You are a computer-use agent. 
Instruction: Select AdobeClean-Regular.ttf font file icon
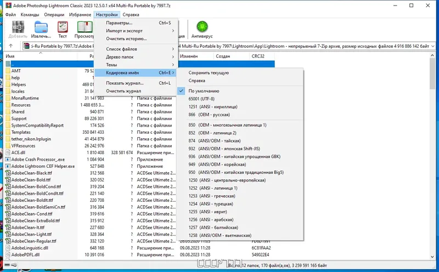[x=8, y=241]
